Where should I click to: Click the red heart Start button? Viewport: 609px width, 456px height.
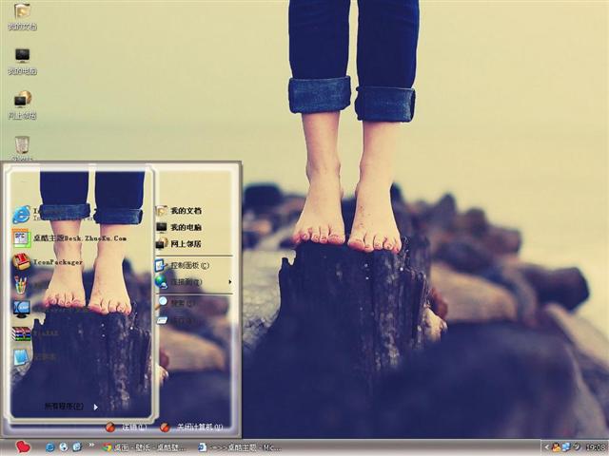click(23, 446)
